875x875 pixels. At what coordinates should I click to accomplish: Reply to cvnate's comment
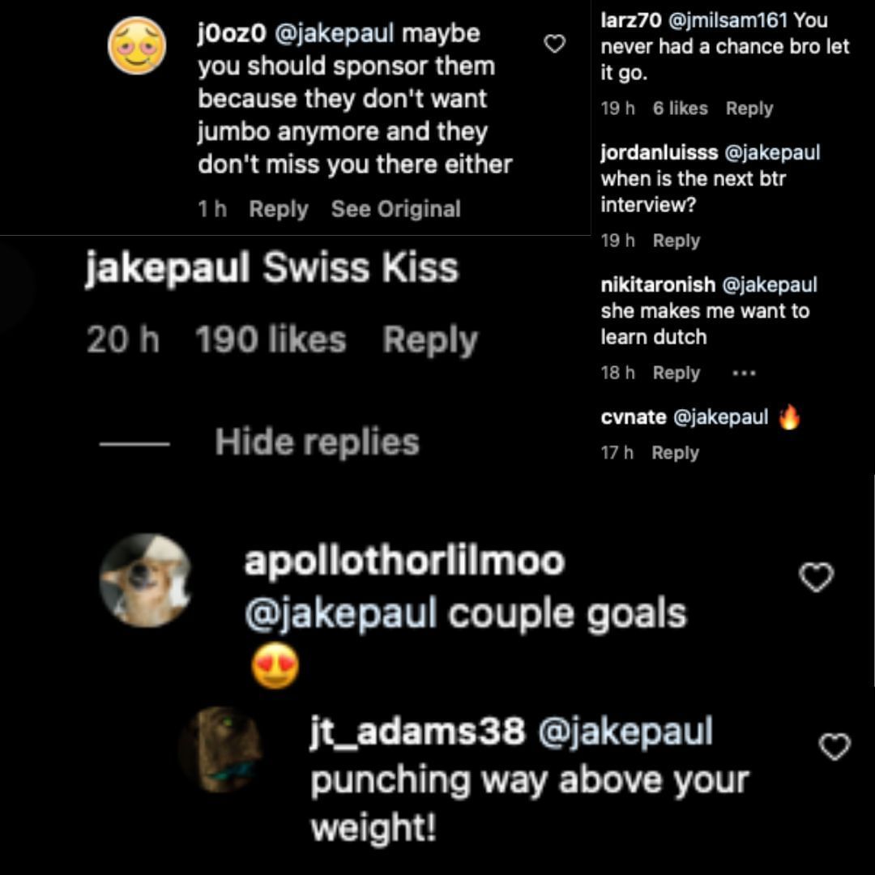pos(677,452)
